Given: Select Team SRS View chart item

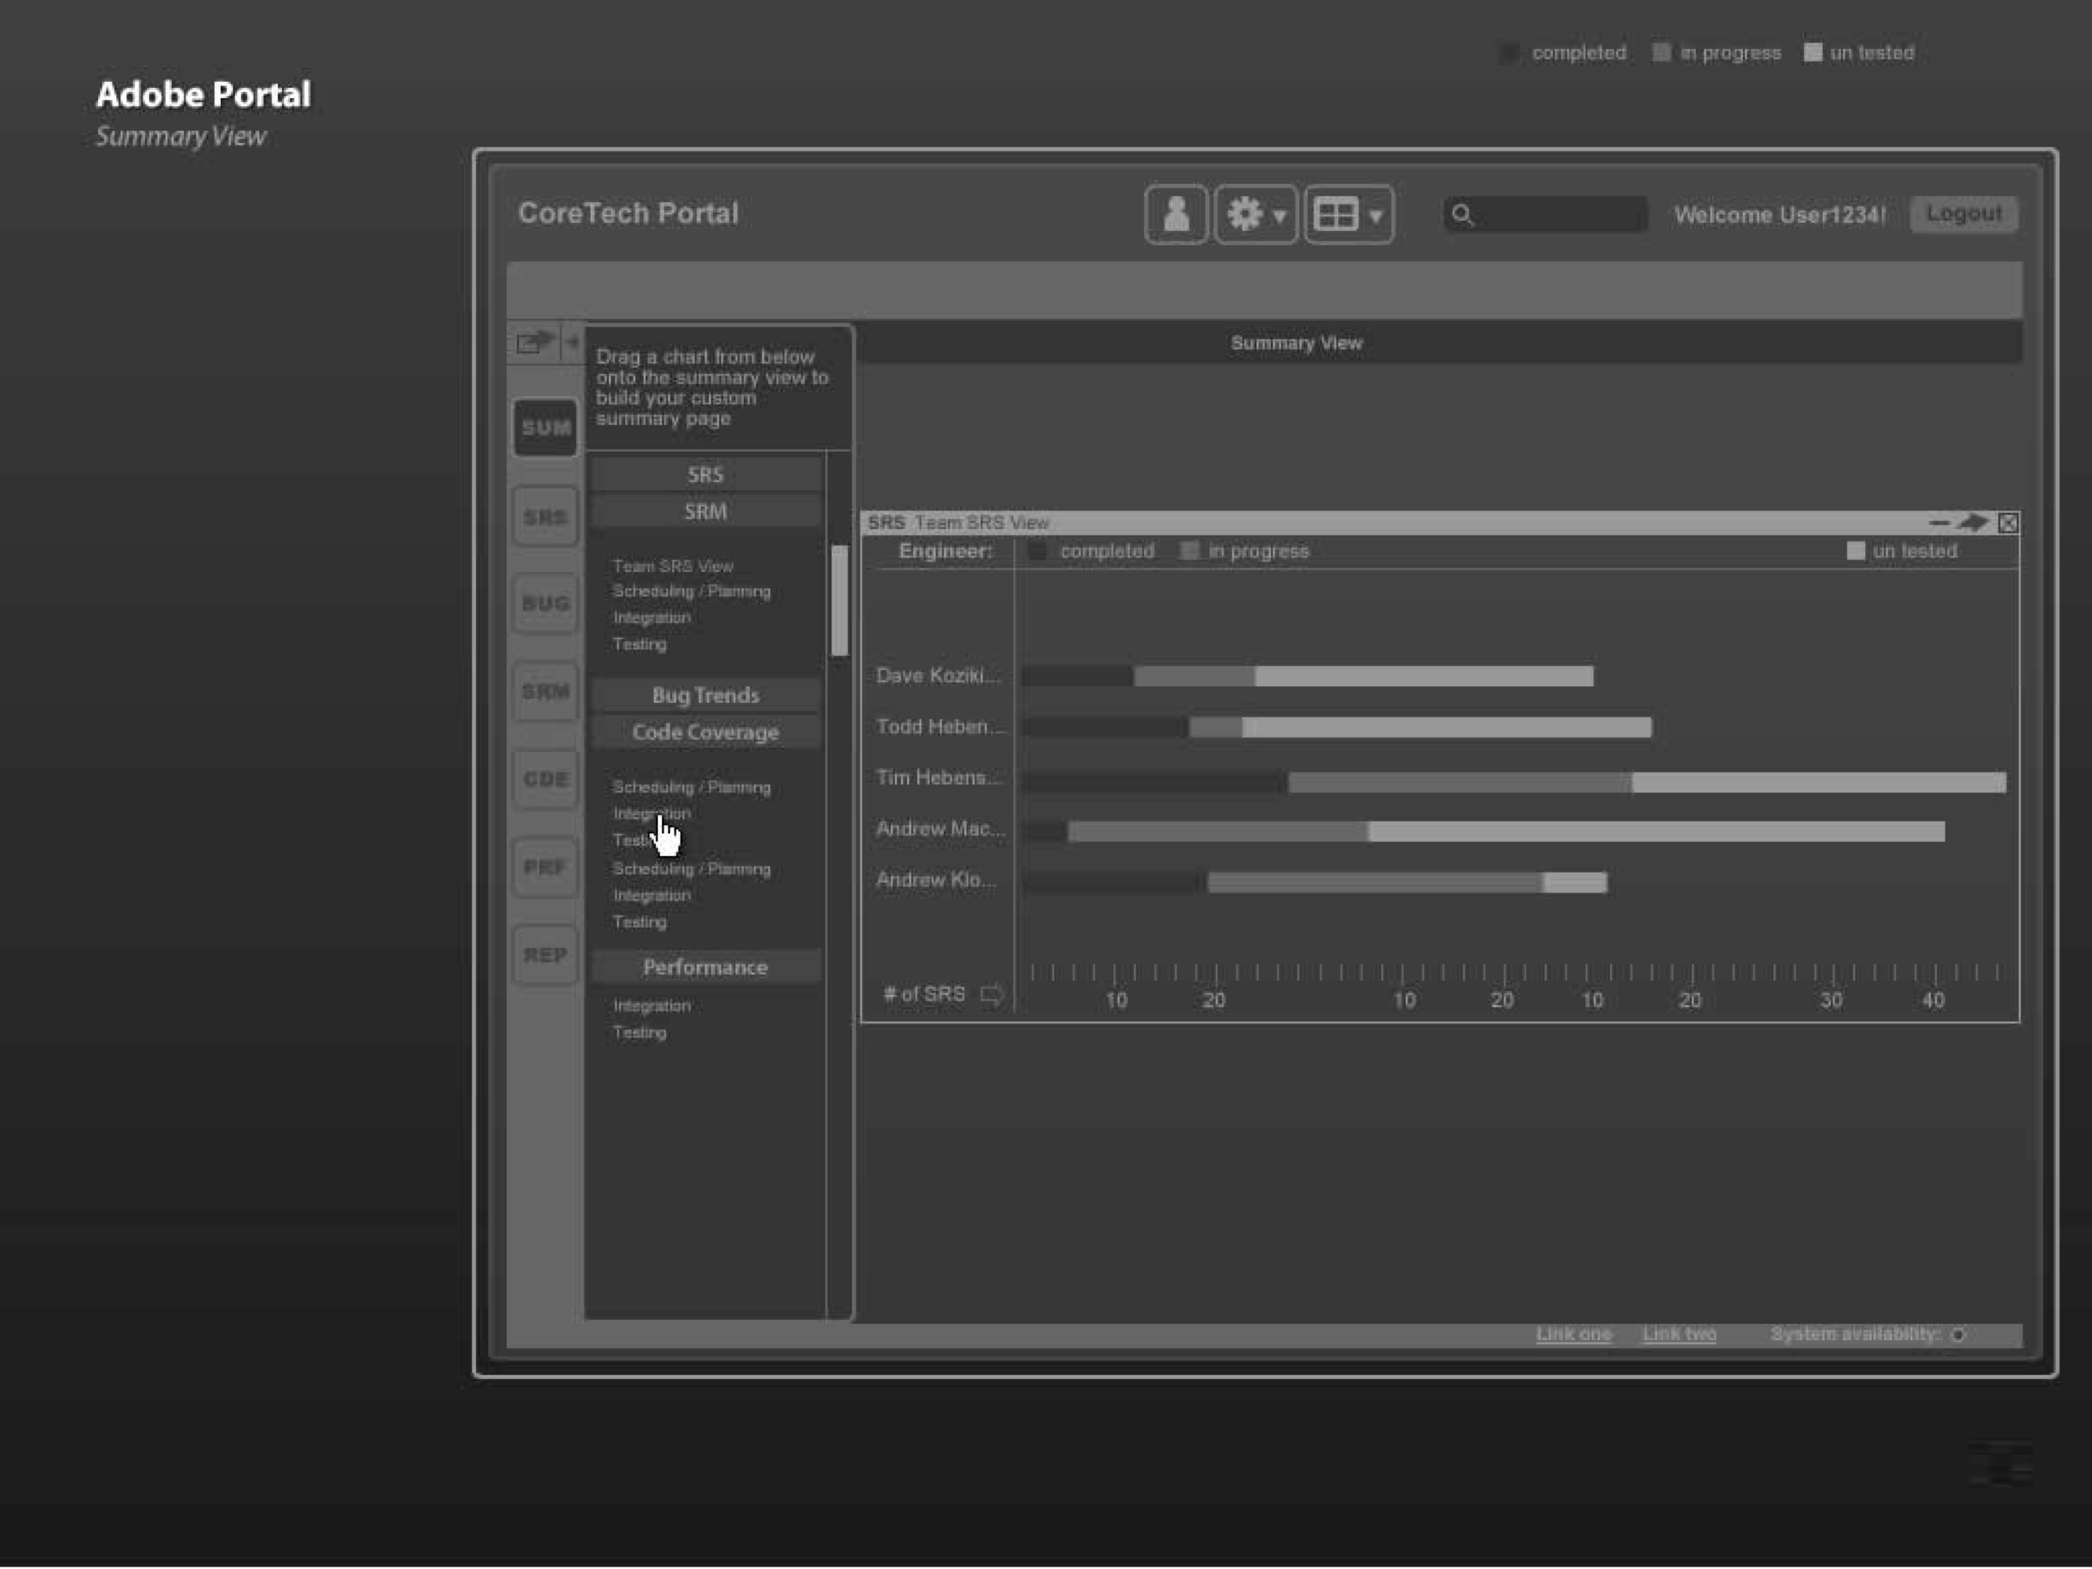Looking at the screenshot, I should (x=674, y=566).
